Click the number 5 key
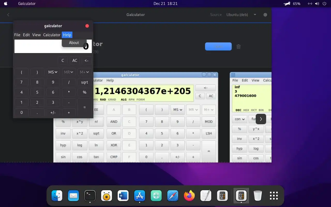331x207 pixels. (x=37, y=92)
